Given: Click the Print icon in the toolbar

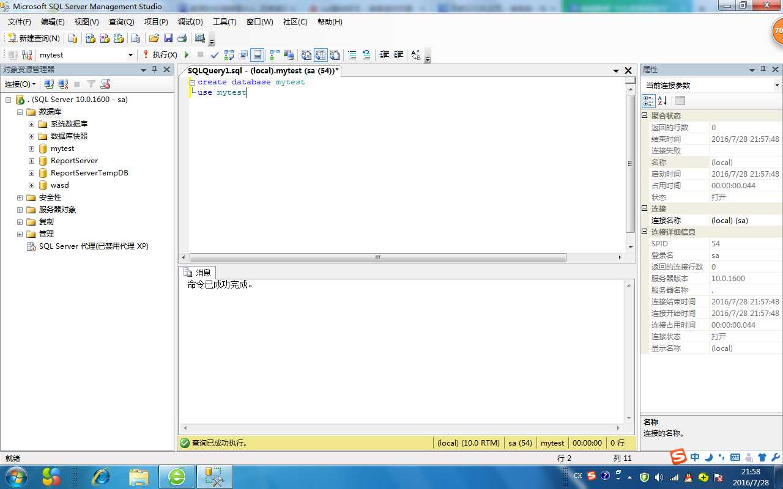Looking at the screenshot, I should [x=182, y=38].
